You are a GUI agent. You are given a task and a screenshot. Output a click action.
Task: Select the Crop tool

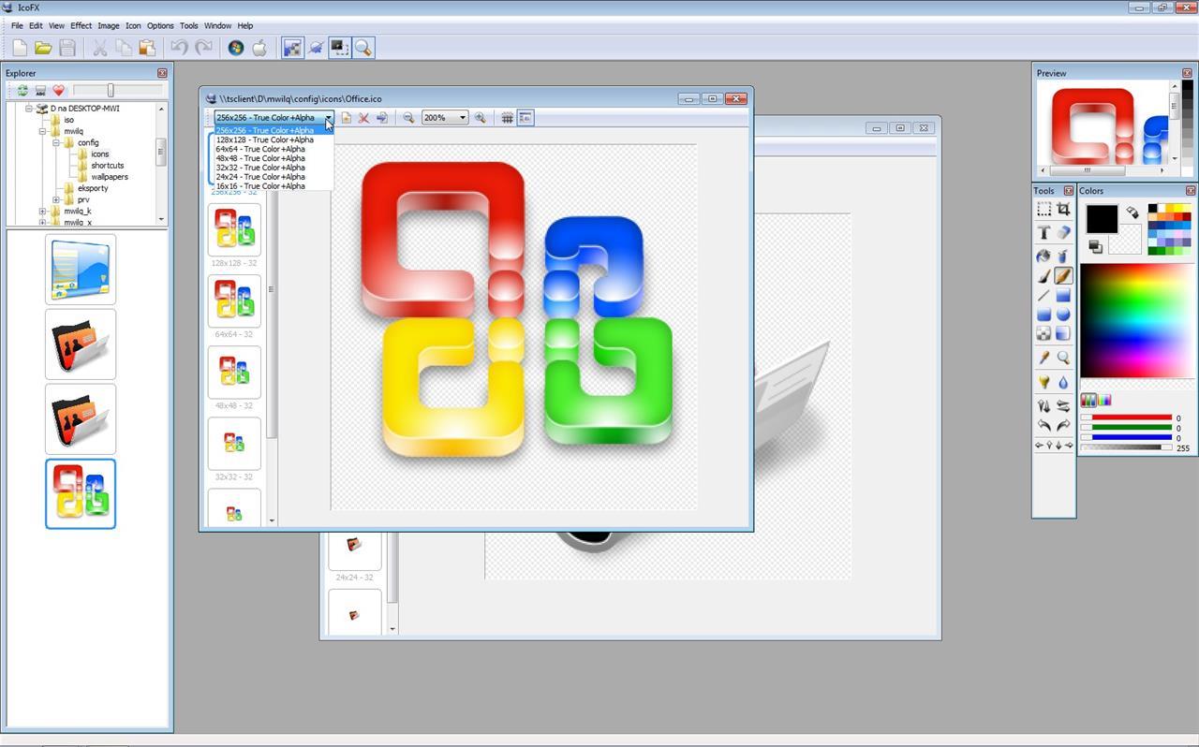1063,210
